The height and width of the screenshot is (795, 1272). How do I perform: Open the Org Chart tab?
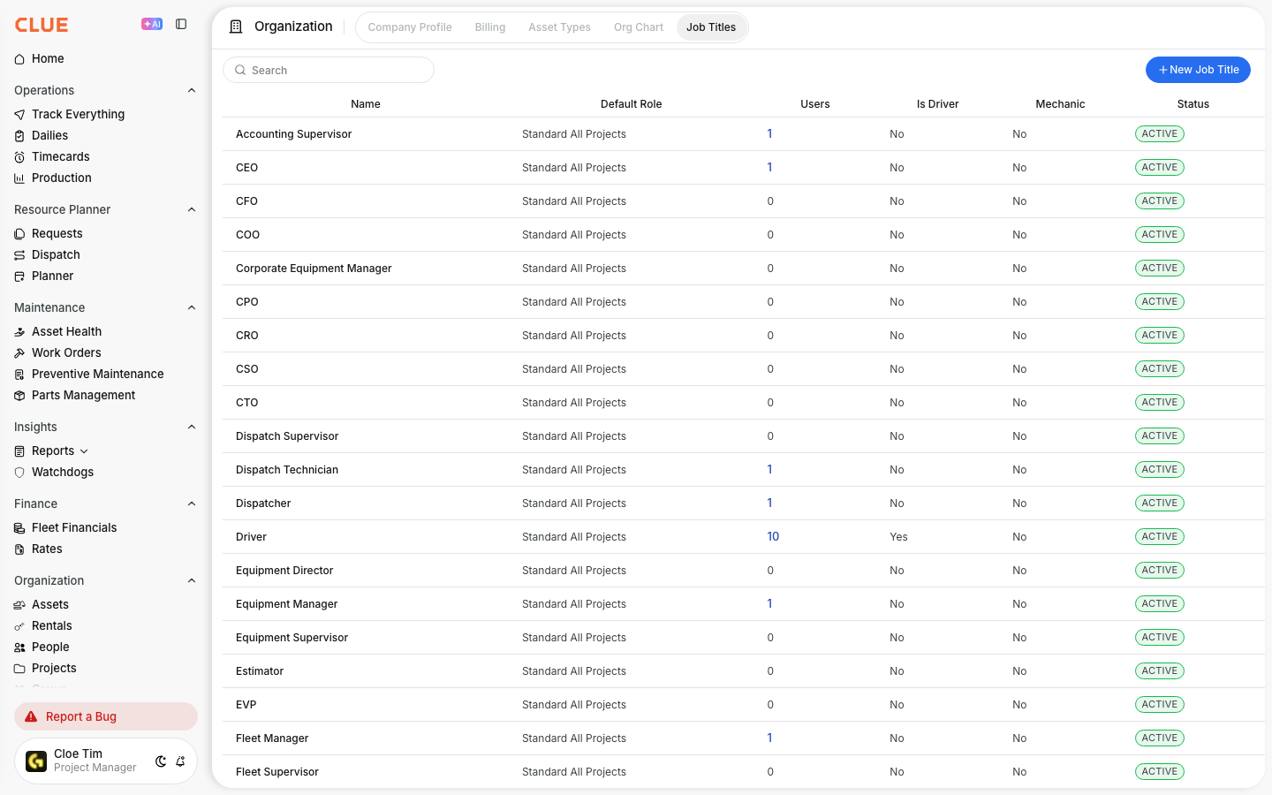pos(639,27)
